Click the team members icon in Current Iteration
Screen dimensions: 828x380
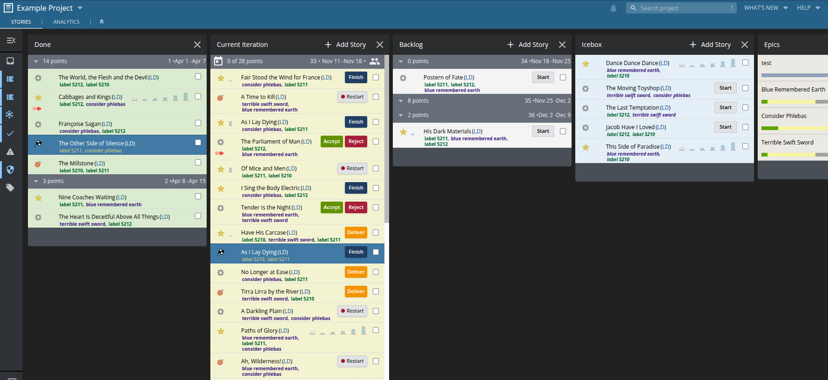375,61
